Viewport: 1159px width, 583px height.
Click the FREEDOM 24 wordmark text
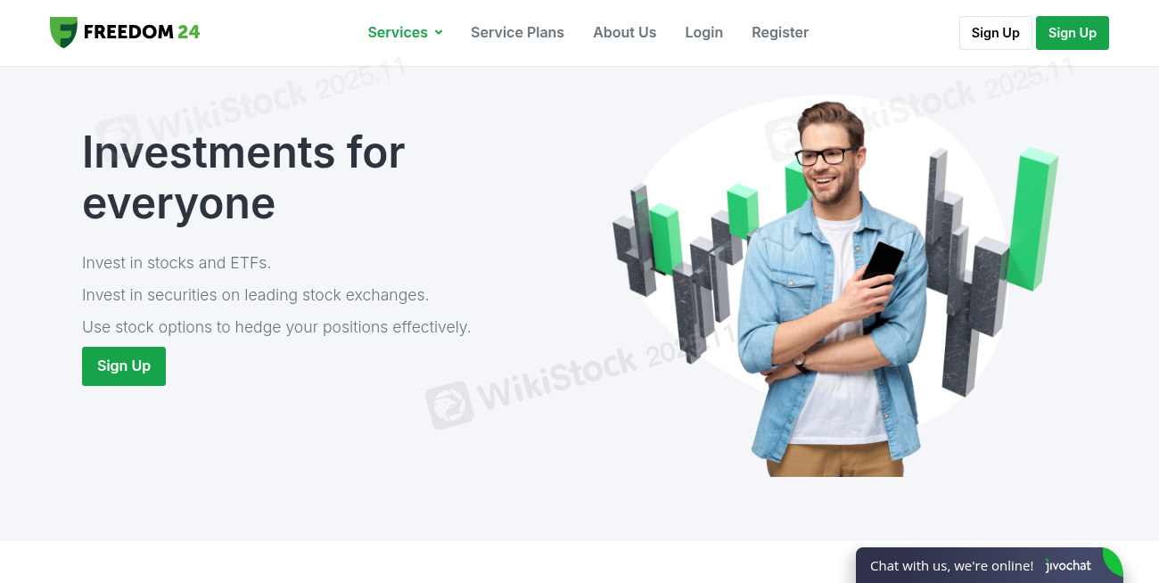tap(142, 32)
